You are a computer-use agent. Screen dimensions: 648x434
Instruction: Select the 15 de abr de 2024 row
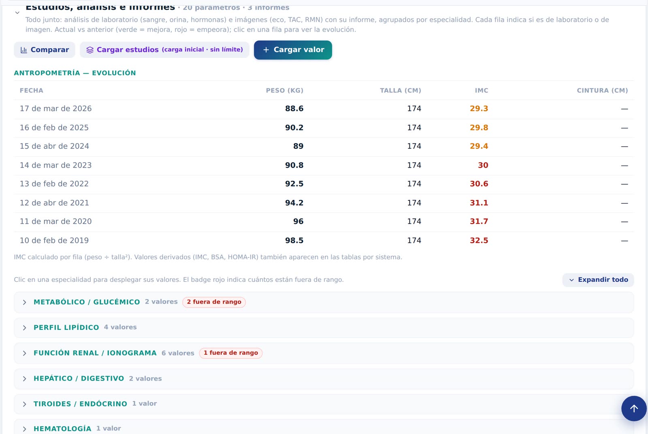click(x=324, y=147)
